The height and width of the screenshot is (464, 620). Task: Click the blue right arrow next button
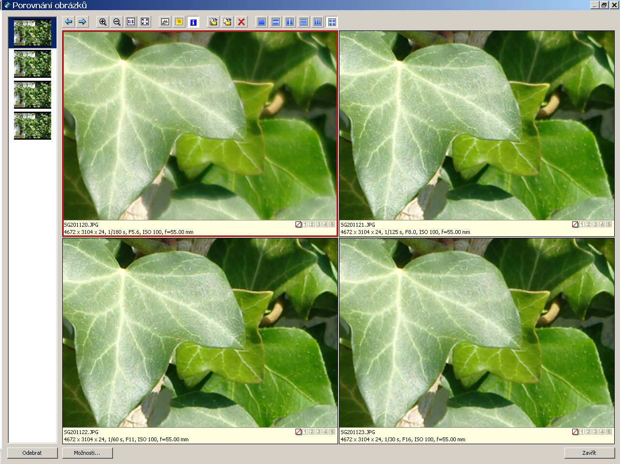click(x=83, y=22)
